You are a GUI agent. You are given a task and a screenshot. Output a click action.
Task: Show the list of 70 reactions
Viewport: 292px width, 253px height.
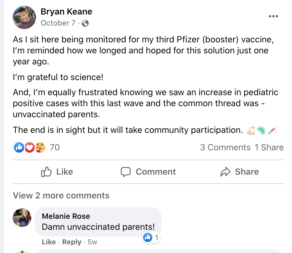pos(54,147)
